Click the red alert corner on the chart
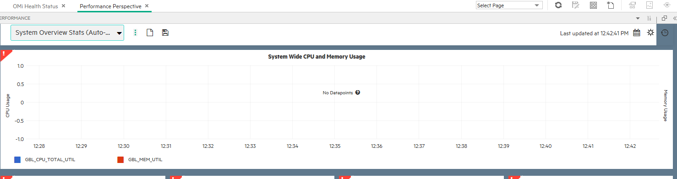Image resolution: width=677 pixels, height=179 pixels. point(5,54)
